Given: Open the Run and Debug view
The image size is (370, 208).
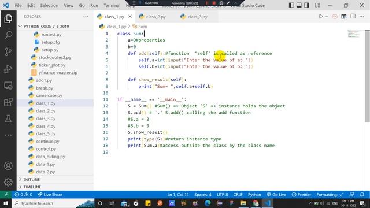Looking at the screenshot, I should point(8,69).
